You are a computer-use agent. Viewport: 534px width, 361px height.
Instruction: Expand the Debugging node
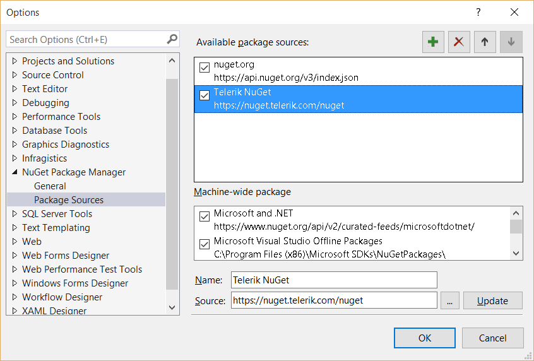(x=15, y=102)
